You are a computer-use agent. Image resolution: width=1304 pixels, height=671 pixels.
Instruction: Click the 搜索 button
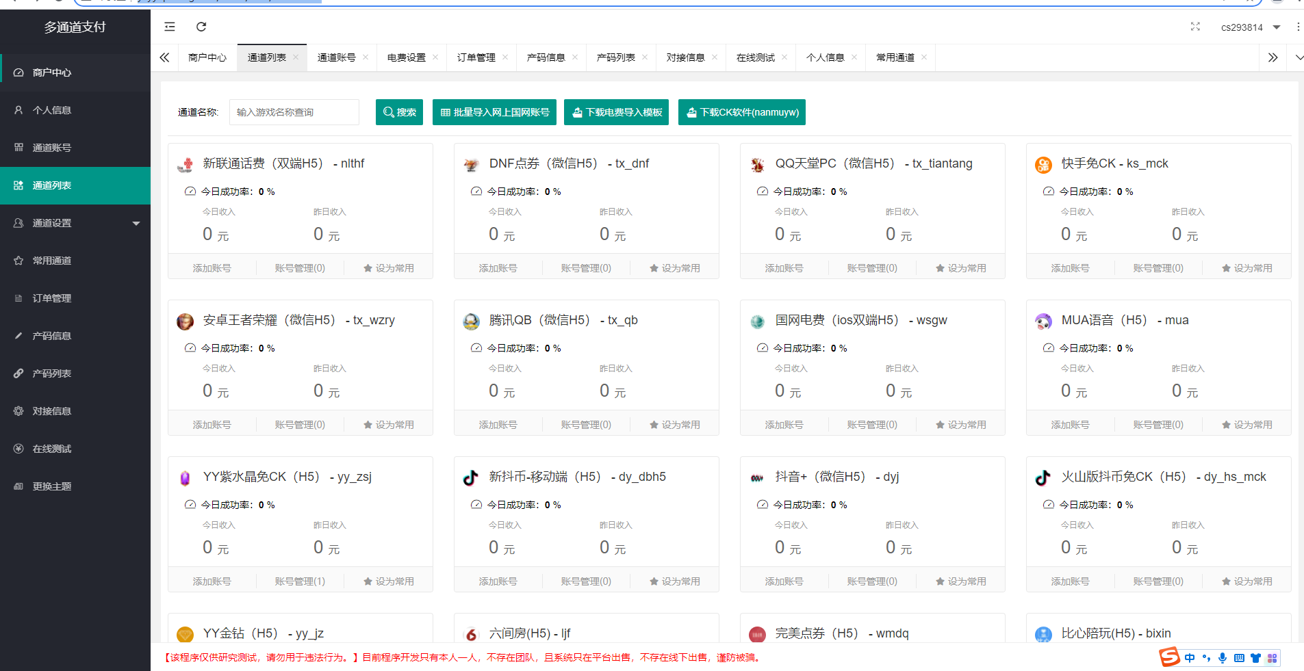(x=399, y=112)
